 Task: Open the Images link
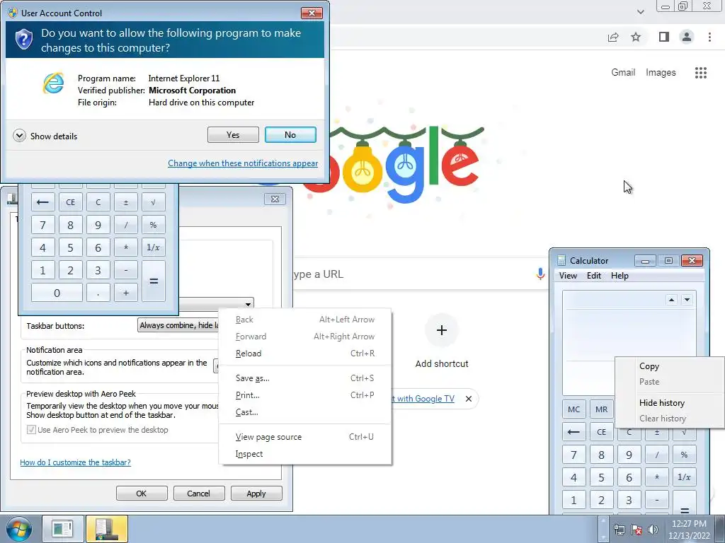coord(661,73)
